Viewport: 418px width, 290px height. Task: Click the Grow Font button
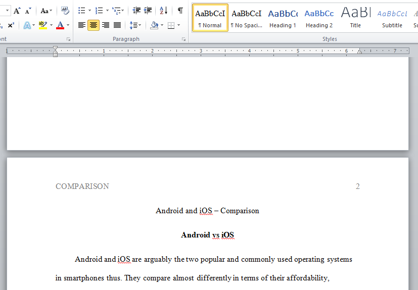[x=17, y=11]
